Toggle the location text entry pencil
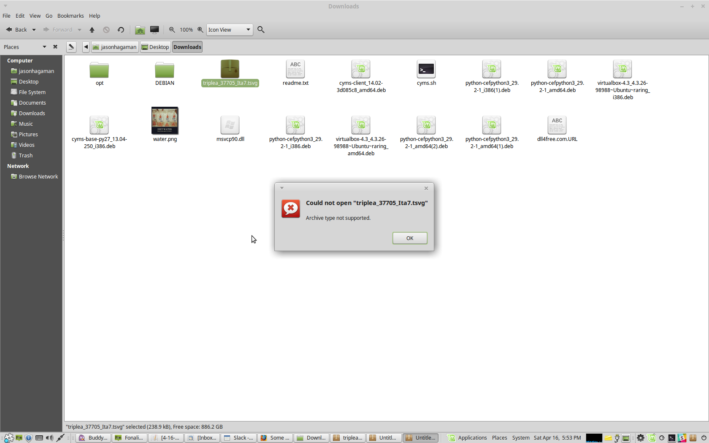 pos(71,47)
